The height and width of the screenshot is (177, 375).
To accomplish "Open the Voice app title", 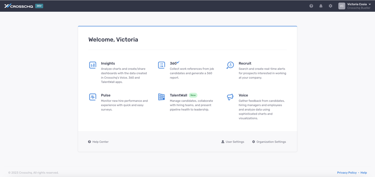I will 243,95.
